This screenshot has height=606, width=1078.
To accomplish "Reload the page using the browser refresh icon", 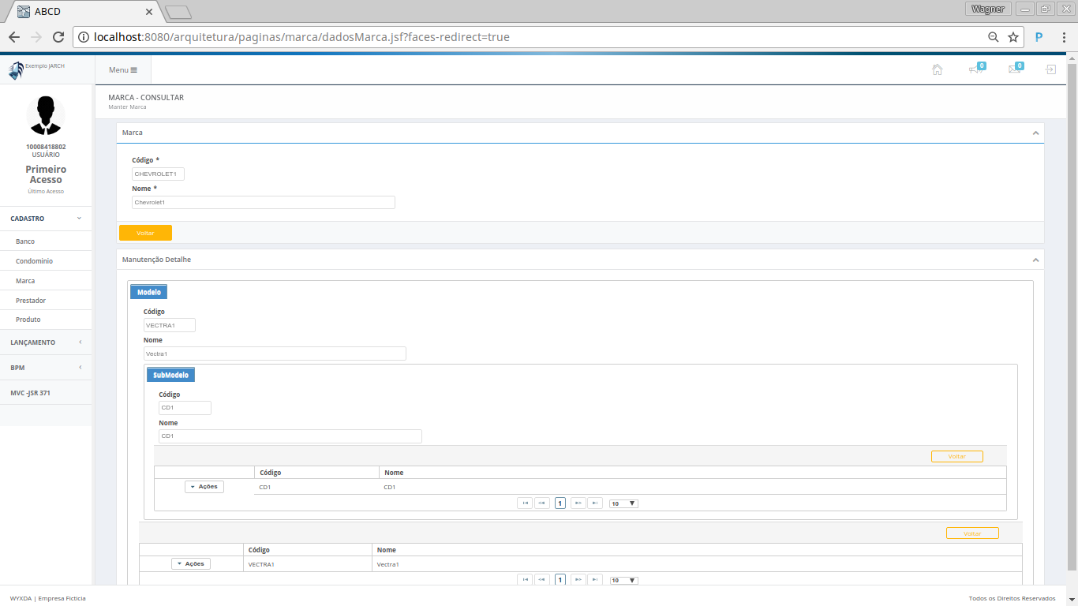I will pyautogui.click(x=58, y=37).
